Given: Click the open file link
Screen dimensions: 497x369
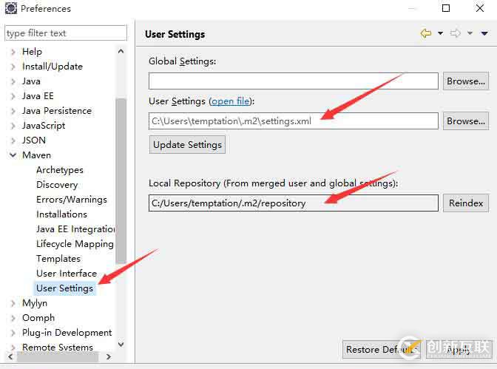Looking at the screenshot, I should pyautogui.click(x=231, y=101).
